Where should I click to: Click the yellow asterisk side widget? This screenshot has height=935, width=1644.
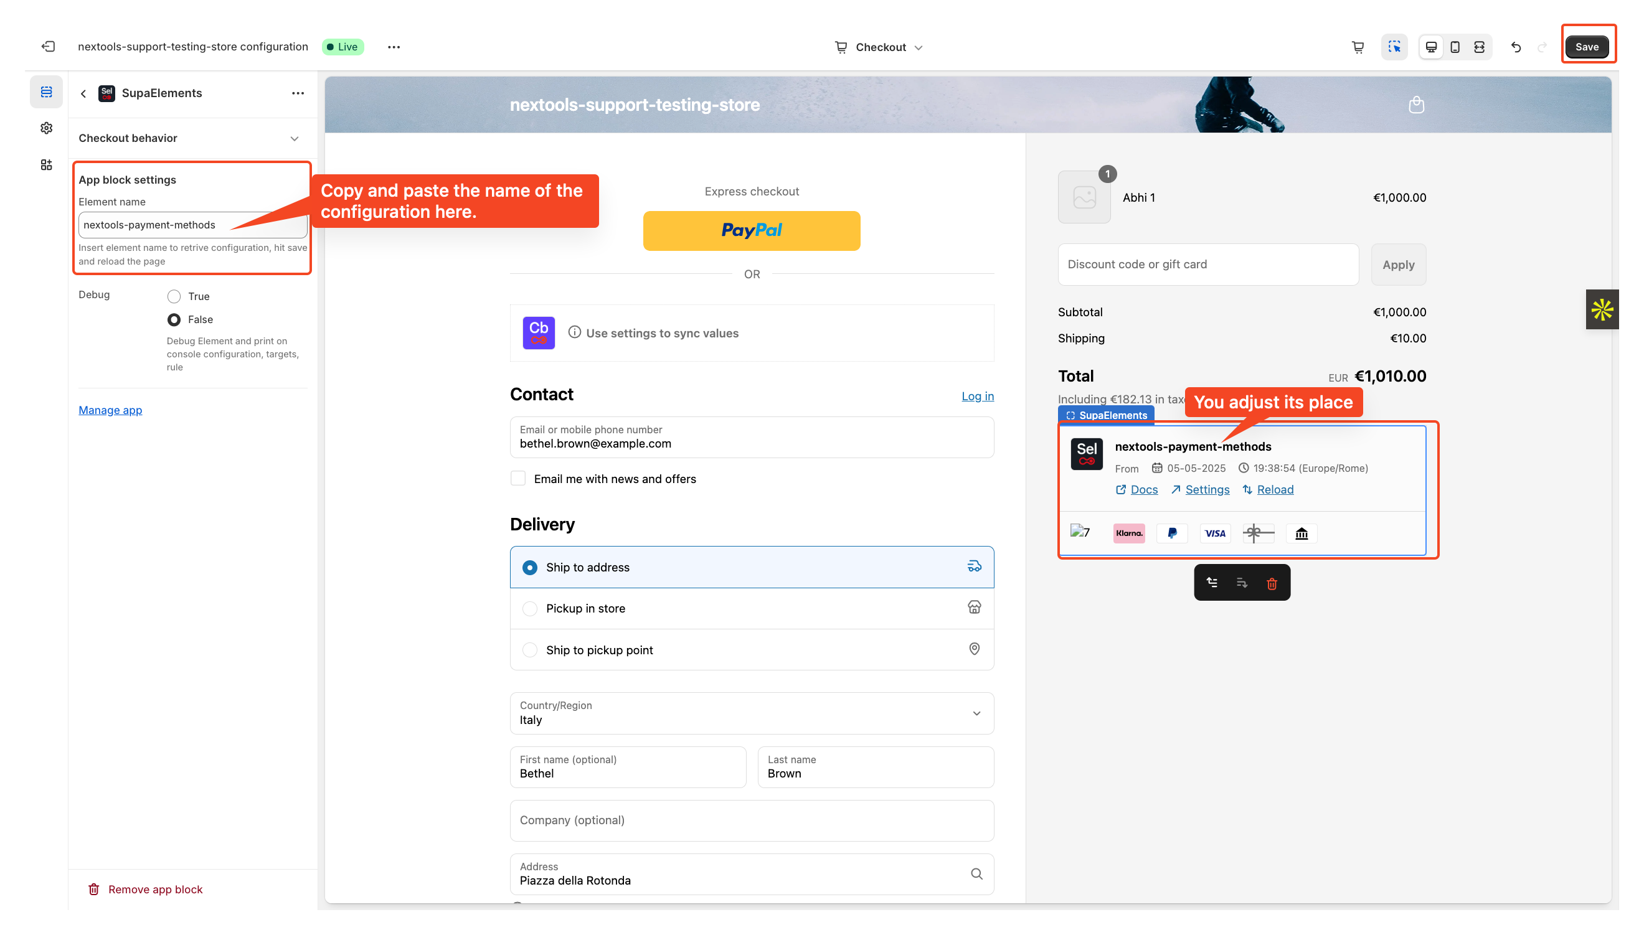(1602, 309)
